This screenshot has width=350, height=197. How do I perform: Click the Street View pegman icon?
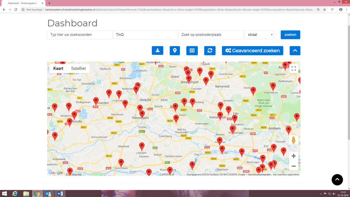tap(294, 140)
